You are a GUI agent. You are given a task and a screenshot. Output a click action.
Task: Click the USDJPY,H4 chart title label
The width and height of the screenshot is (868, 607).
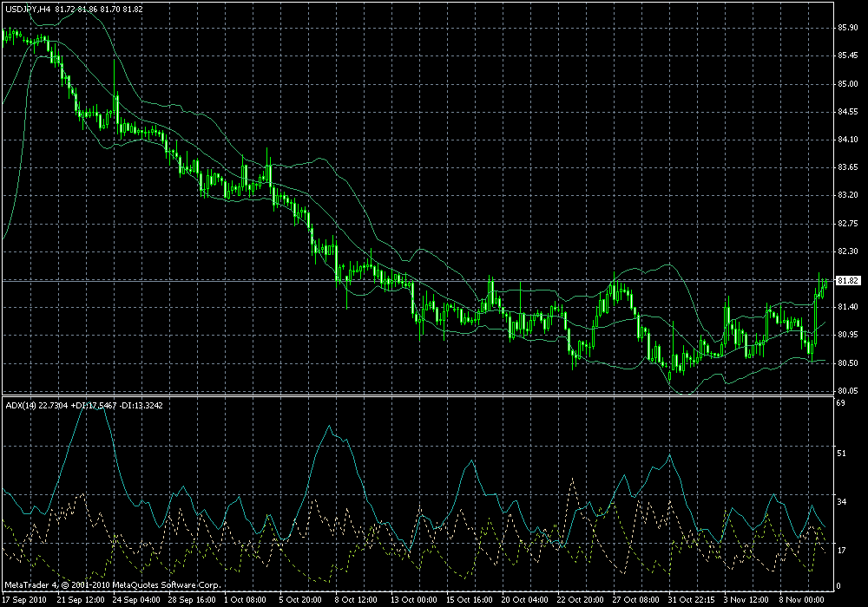coord(29,10)
